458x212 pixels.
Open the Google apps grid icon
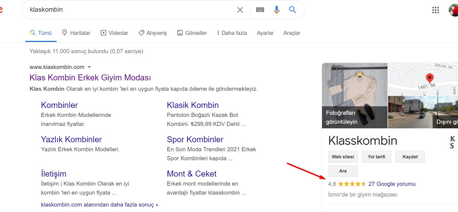pyautogui.click(x=436, y=10)
